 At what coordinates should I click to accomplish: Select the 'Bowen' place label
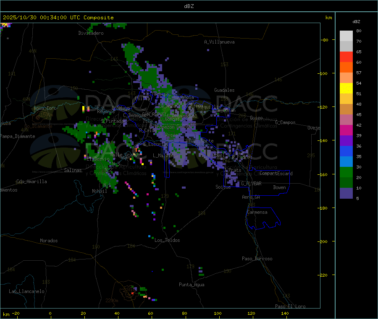tap(280, 187)
